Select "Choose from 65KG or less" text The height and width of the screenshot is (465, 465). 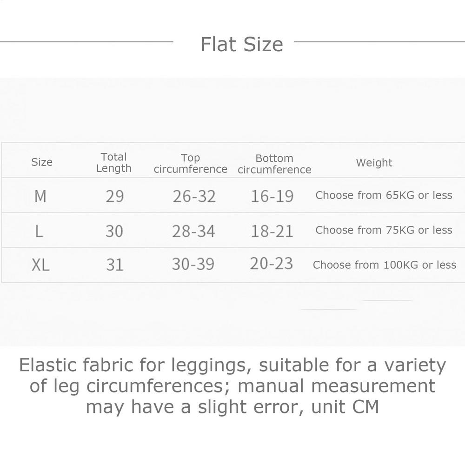point(384,195)
